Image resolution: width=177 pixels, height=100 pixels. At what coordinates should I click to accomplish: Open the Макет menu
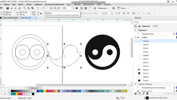(21, 4)
